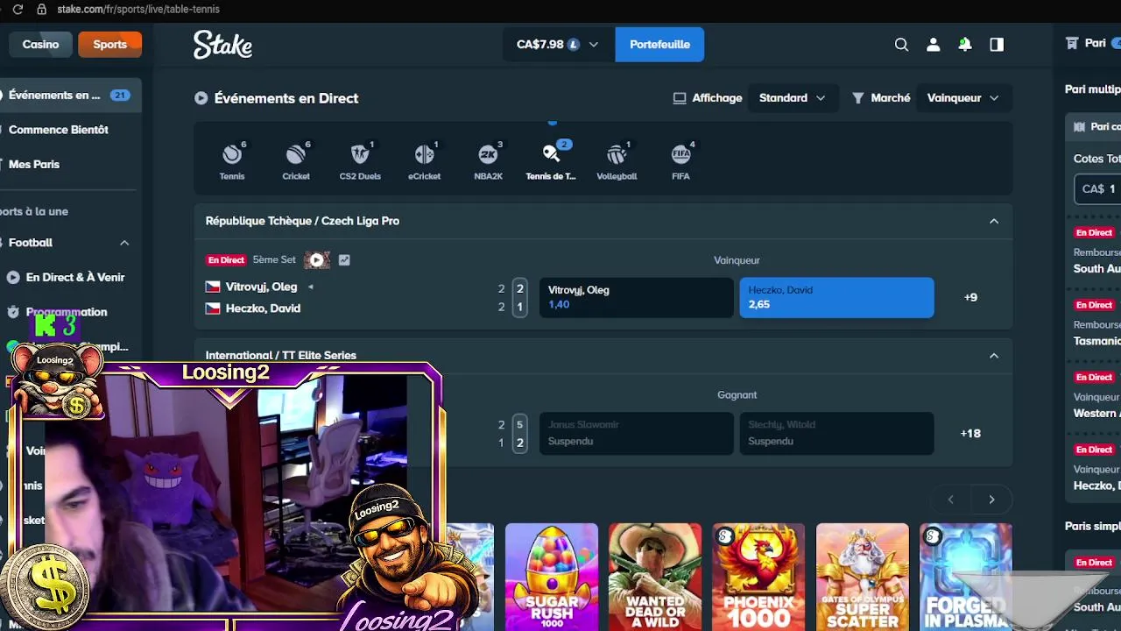Click the Stake logo
Screen dimensions: 1121x631
coord(222,45)
